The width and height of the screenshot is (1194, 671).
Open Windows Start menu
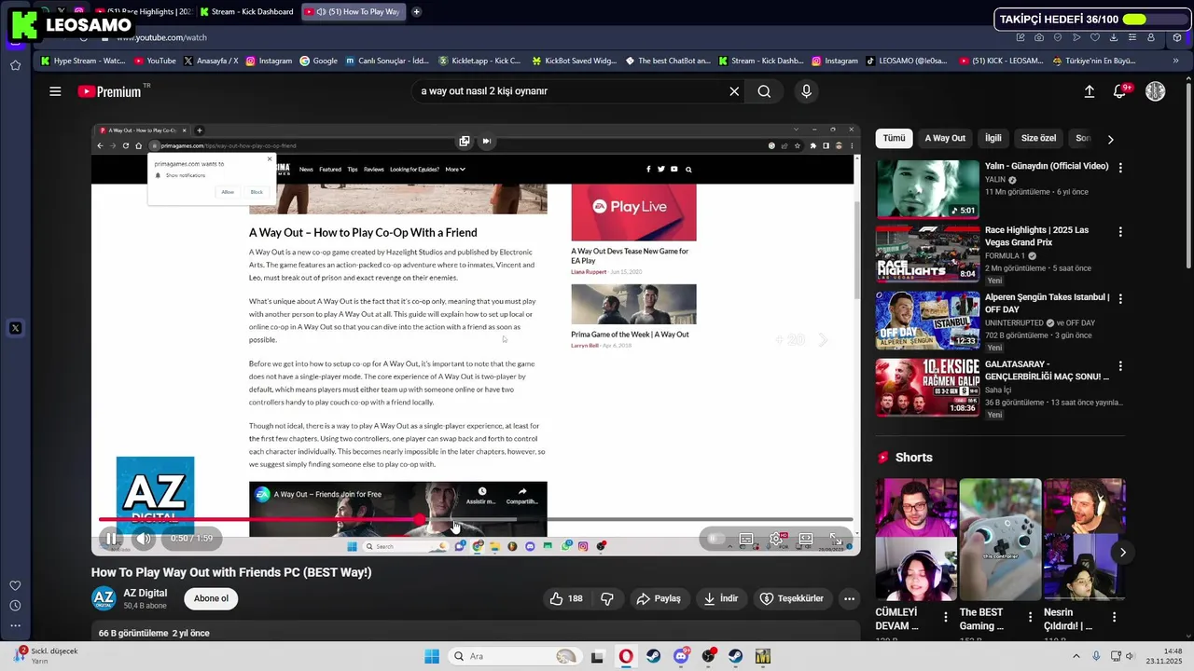pos(431,656)
